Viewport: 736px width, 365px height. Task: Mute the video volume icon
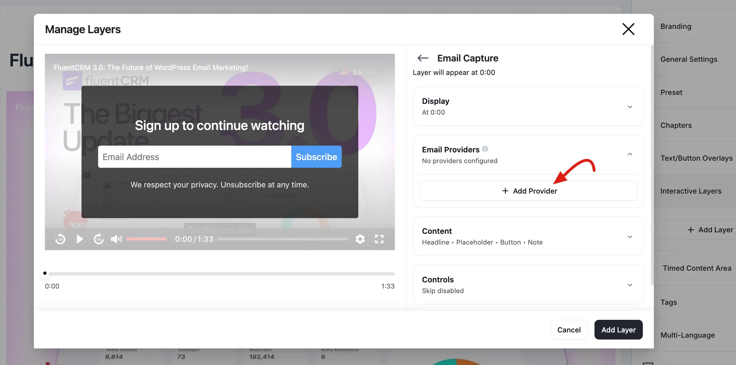click(116, 239)
